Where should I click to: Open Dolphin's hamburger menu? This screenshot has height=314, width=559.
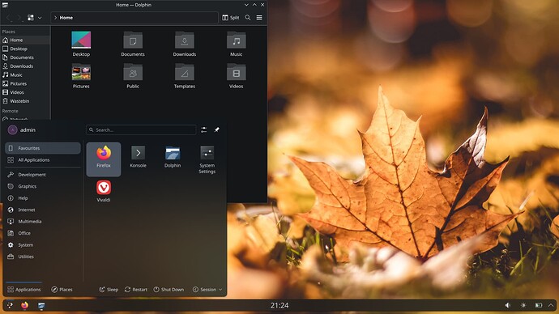pos(259,18)
